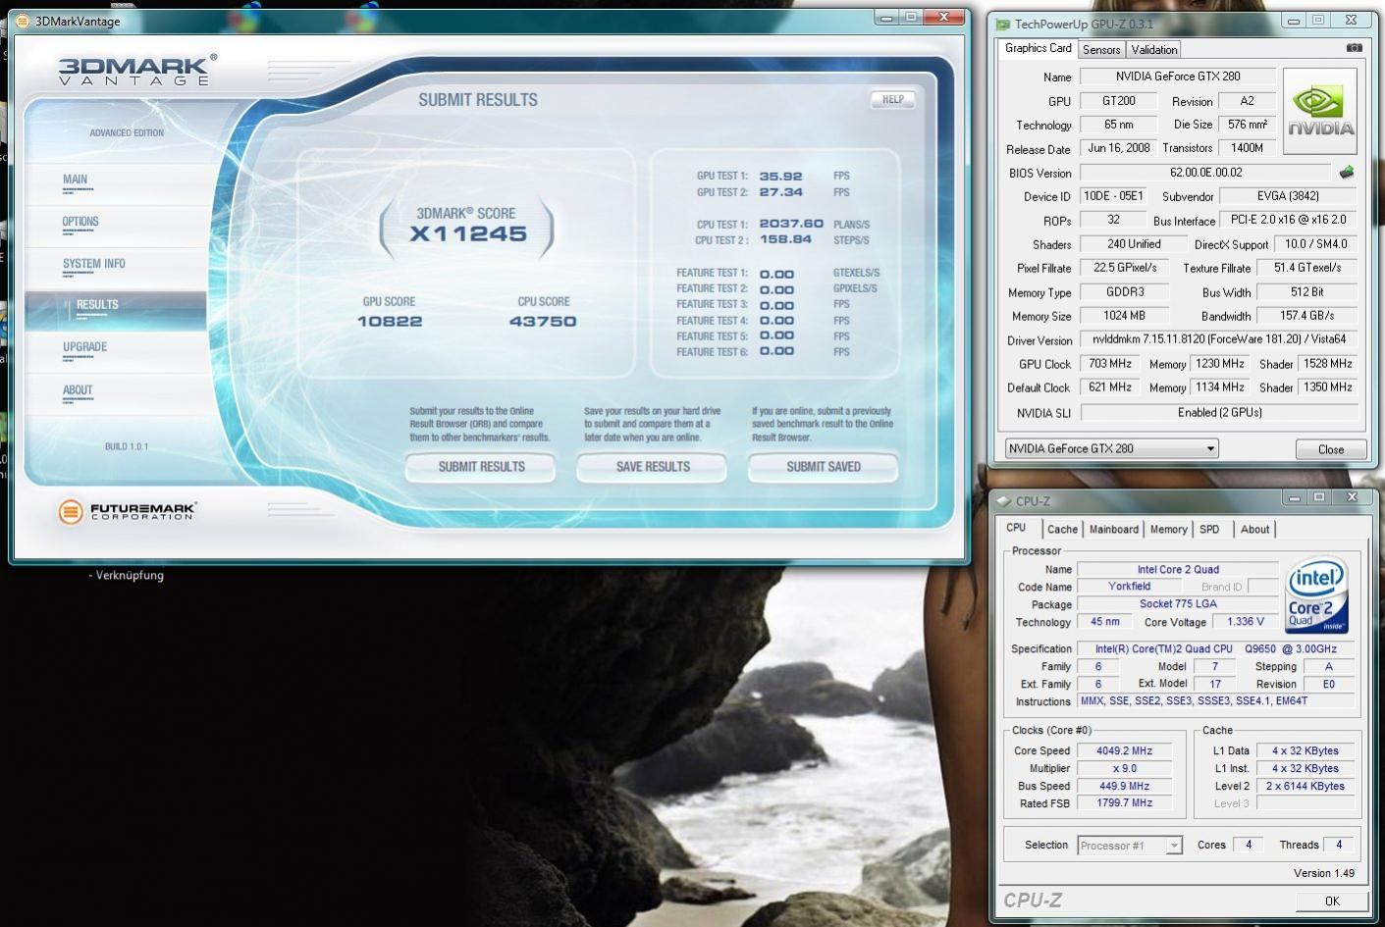Click the CPU score value 43750
Image resolution: width=1385 pixels, height=927 pixels.
click(x=543, y=322)
